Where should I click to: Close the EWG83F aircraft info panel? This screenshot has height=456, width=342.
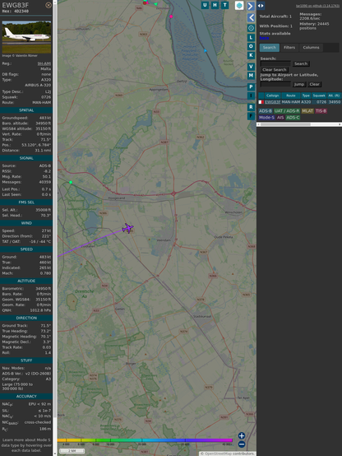coord(49,5)
